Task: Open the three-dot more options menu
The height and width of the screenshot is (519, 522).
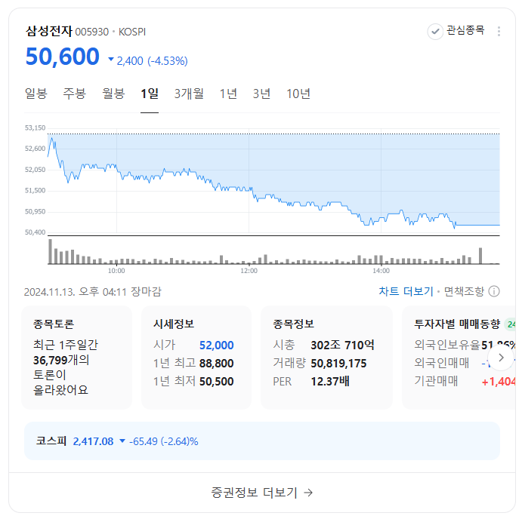Action: click(499, 31)
